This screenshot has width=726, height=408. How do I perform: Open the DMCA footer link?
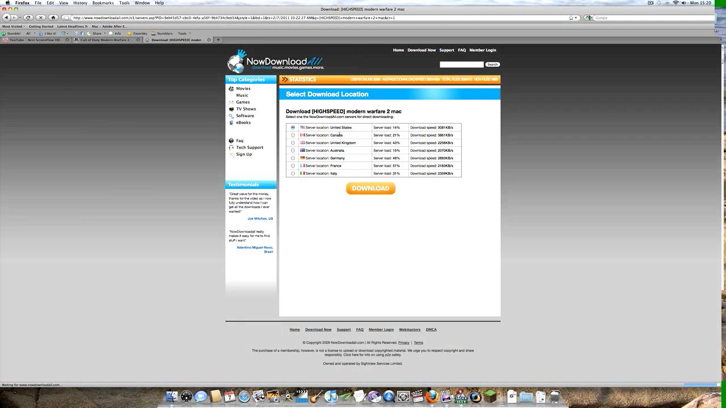431,329
